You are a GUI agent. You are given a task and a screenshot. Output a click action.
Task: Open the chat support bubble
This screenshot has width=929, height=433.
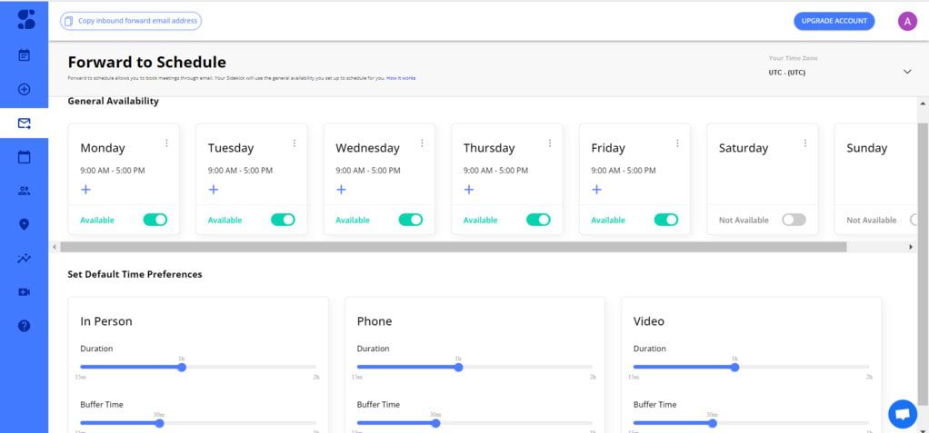pos(903,414)
